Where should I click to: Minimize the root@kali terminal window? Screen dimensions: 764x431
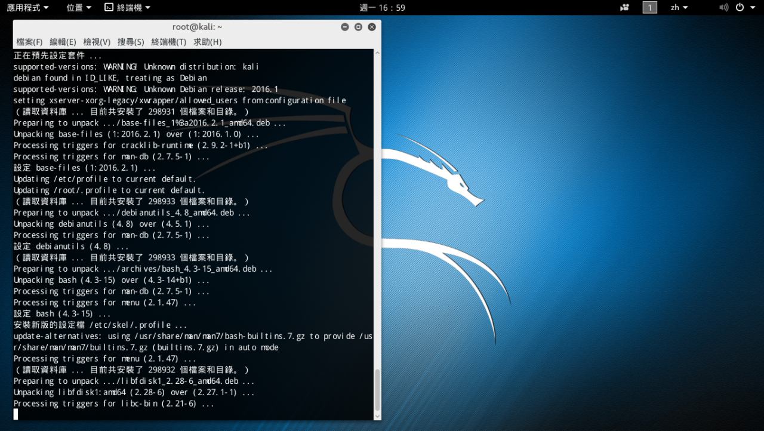coord(345,27)
